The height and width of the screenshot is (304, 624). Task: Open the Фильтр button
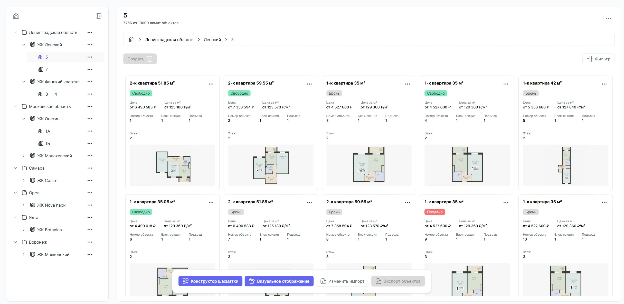point(599,59)
